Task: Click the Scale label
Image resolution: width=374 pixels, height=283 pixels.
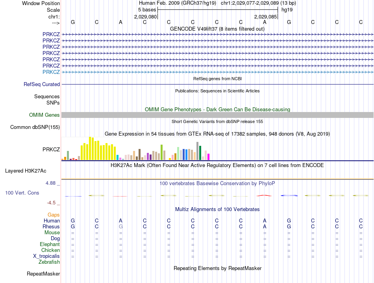Action: 53,10
